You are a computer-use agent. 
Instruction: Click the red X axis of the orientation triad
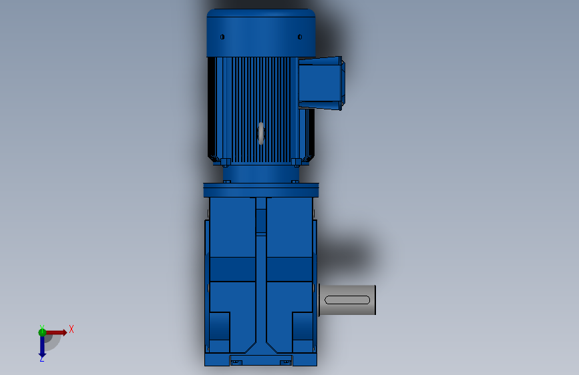(x=57, y=332)
